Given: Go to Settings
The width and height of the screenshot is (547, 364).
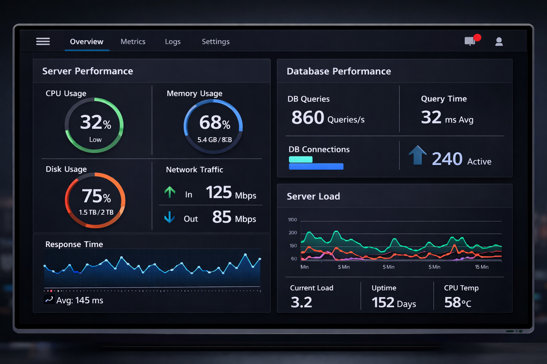Looking at the screenshot, I should [215, 42].
